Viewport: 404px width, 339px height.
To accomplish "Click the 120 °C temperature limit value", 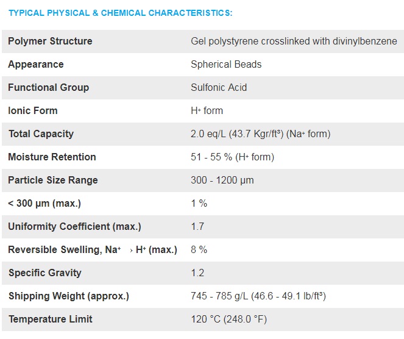I will (x=229, y=319).
